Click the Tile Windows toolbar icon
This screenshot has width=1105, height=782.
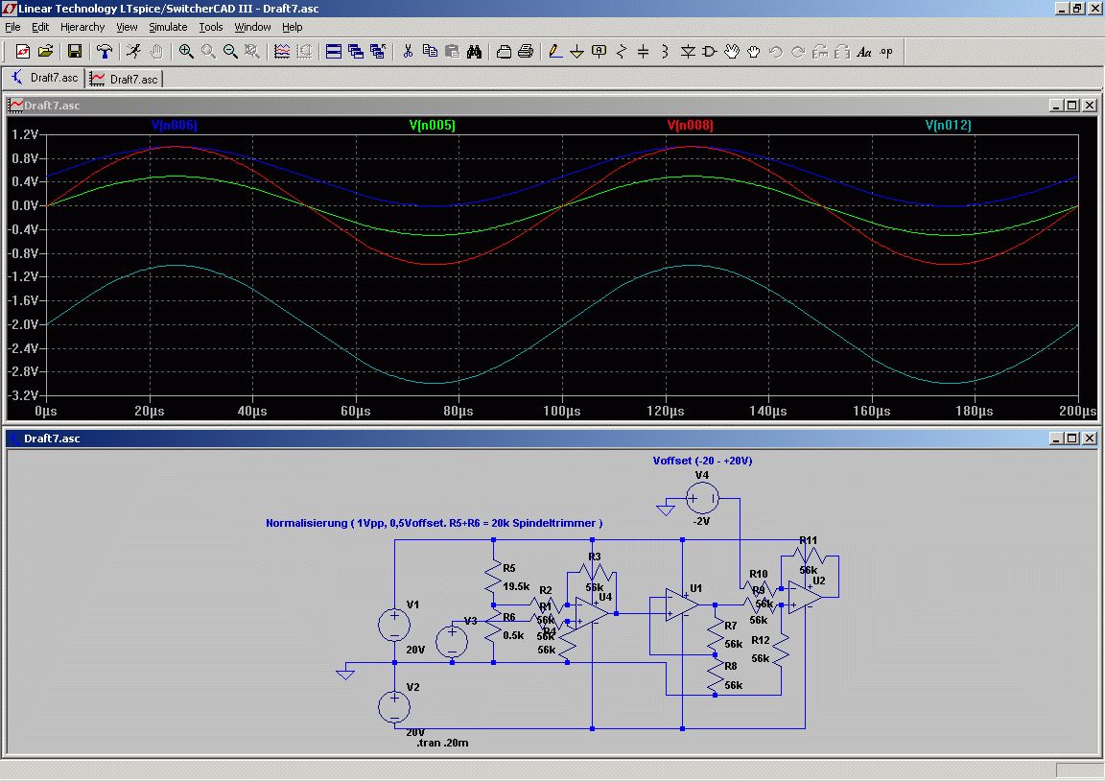tap(334, 52)
